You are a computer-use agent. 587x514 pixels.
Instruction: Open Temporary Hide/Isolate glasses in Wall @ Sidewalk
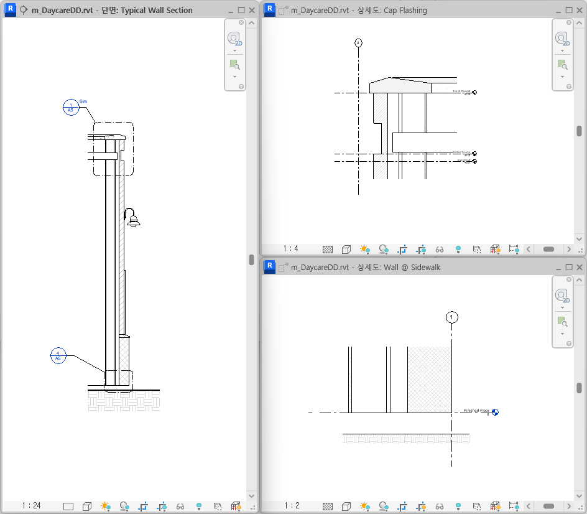click(440, 507)
